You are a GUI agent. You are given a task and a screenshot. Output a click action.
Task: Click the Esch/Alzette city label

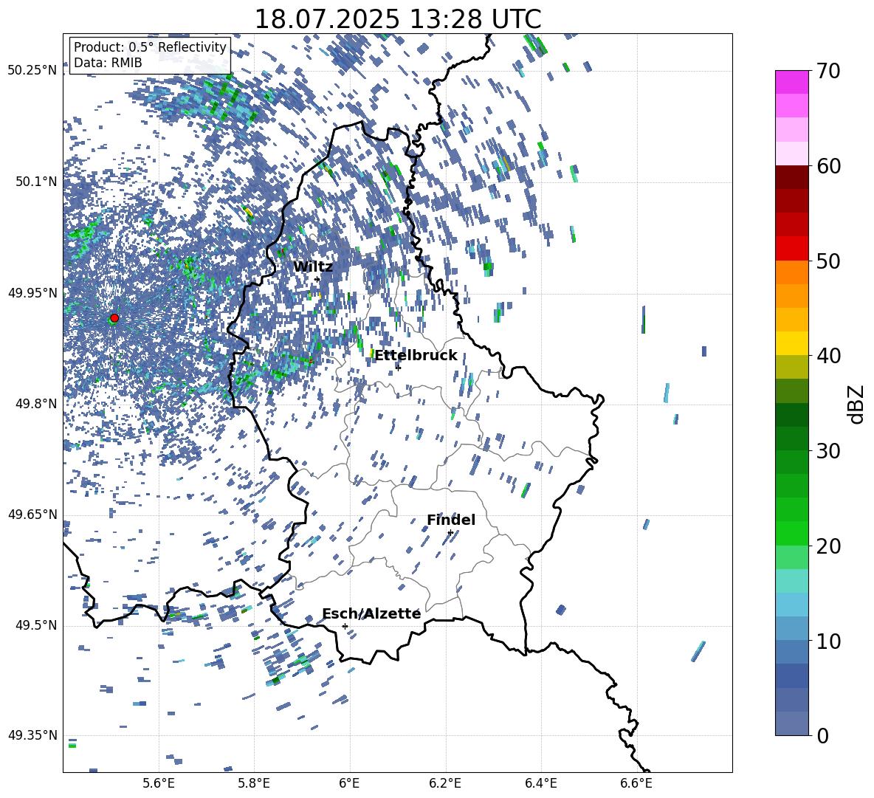371,614
